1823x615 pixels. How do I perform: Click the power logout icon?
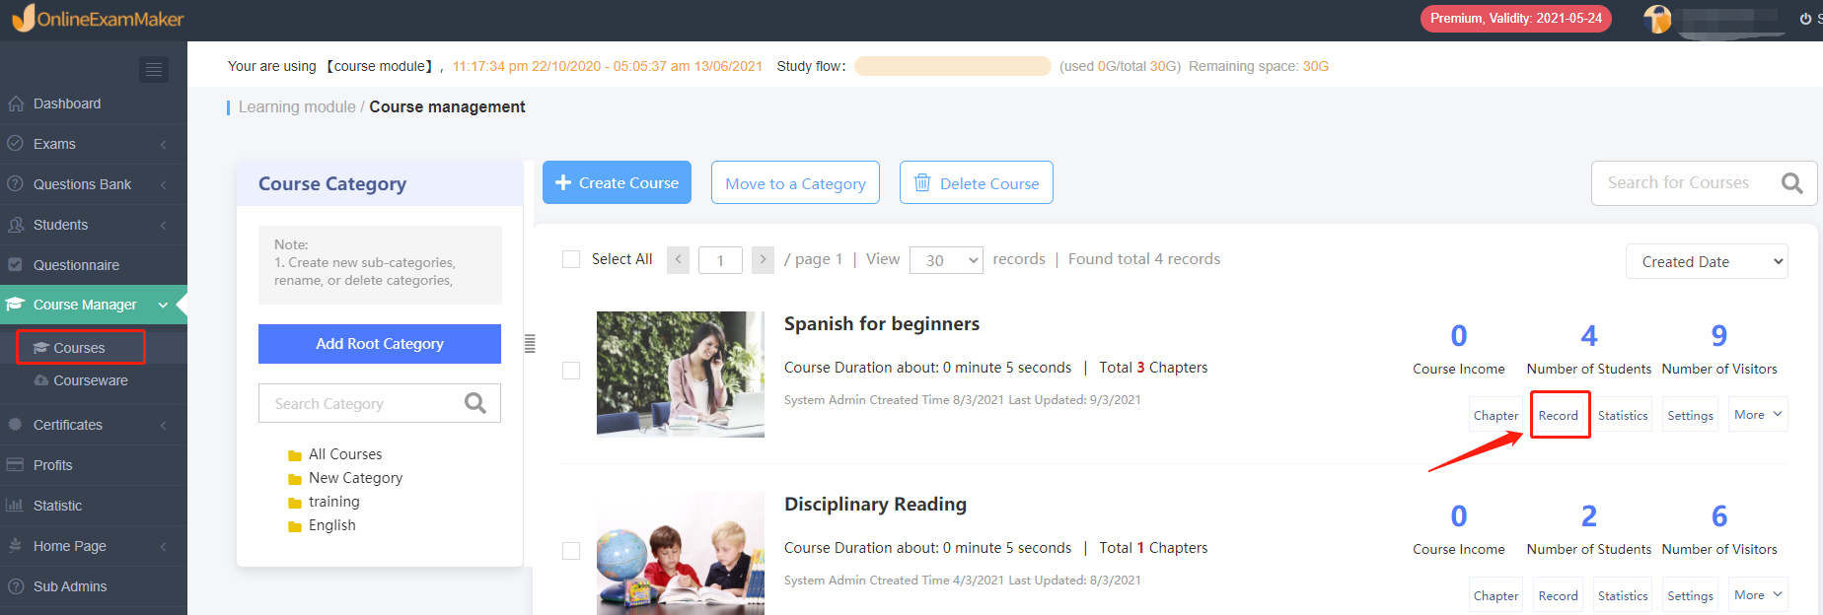[1805, 19]
